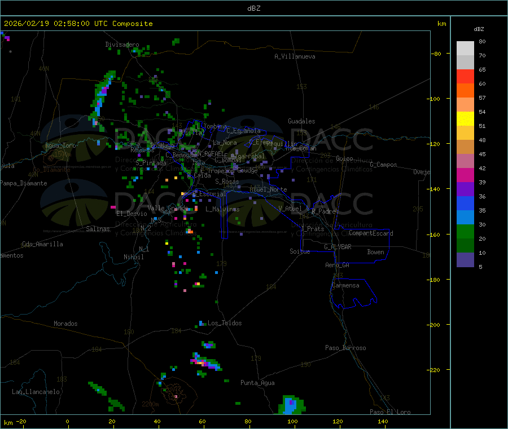Click the Guadales location label
508x429 pixels.
tap(301, 121)
